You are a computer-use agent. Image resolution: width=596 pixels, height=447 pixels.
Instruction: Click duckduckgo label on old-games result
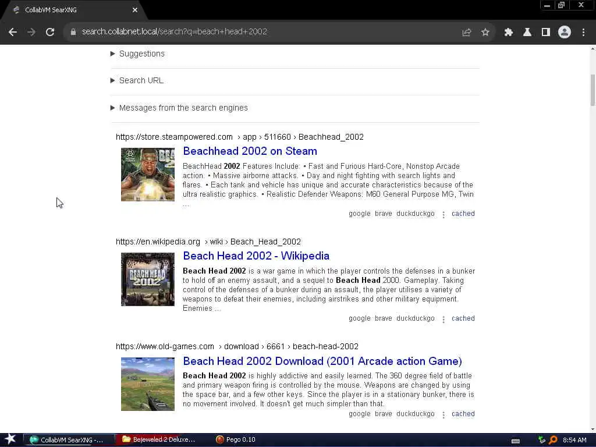416,414
